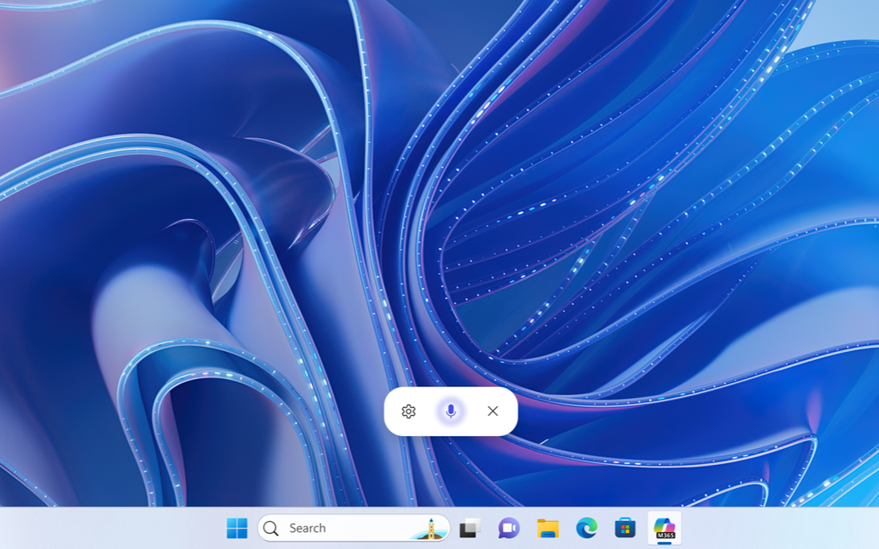Open Task View from the taskbar
Image resolution: width=879 pixels, height=549 pixels.
[469, 527]
